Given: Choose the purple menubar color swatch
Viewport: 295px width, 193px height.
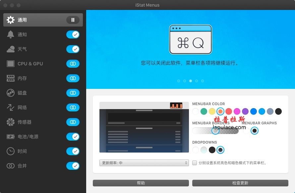Looking at the screenshot, I should (245, 111).
